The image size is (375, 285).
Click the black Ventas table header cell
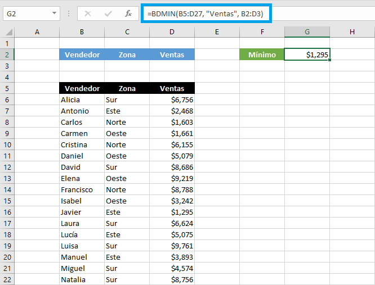(172, 88)
